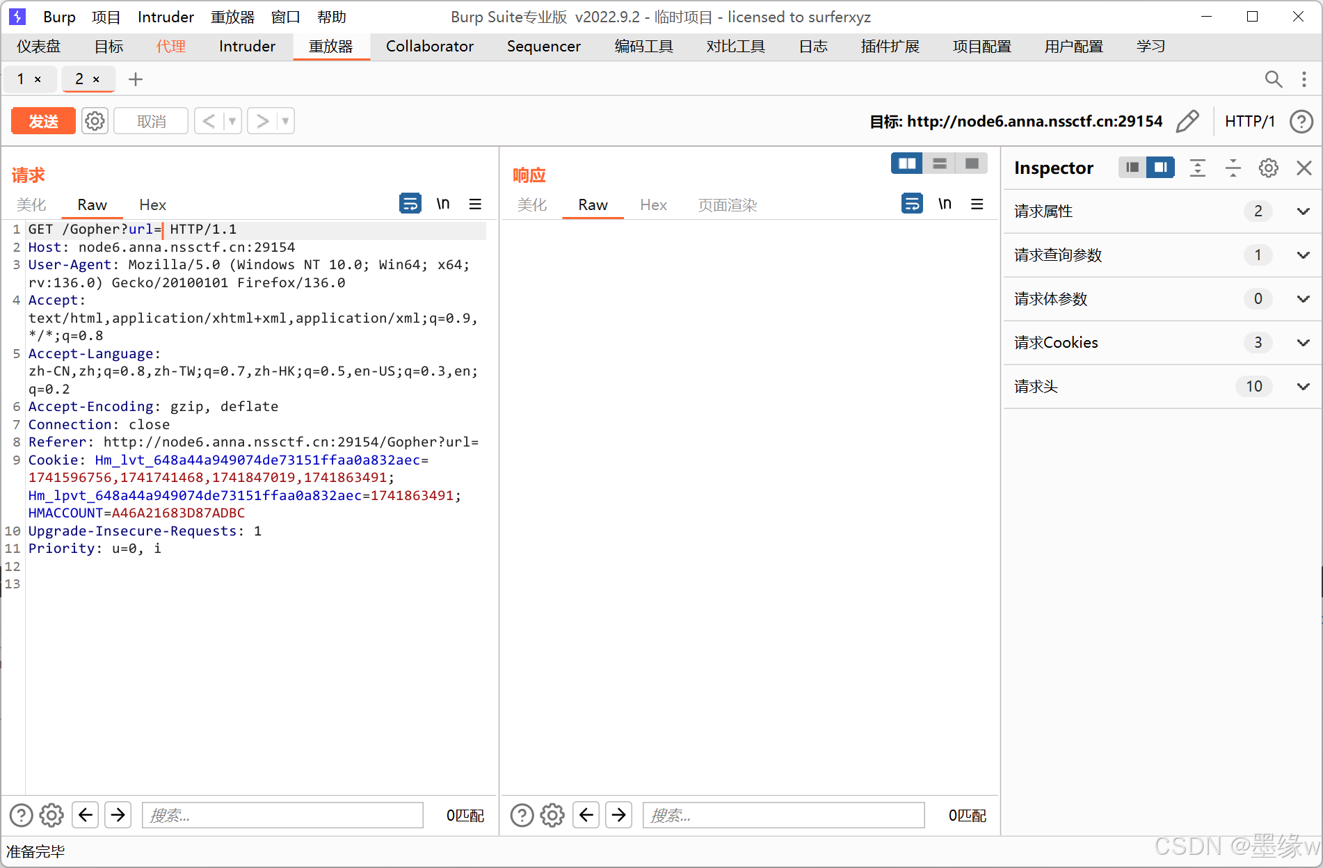Toggle response non-printable characters \n

click(945, 204)
